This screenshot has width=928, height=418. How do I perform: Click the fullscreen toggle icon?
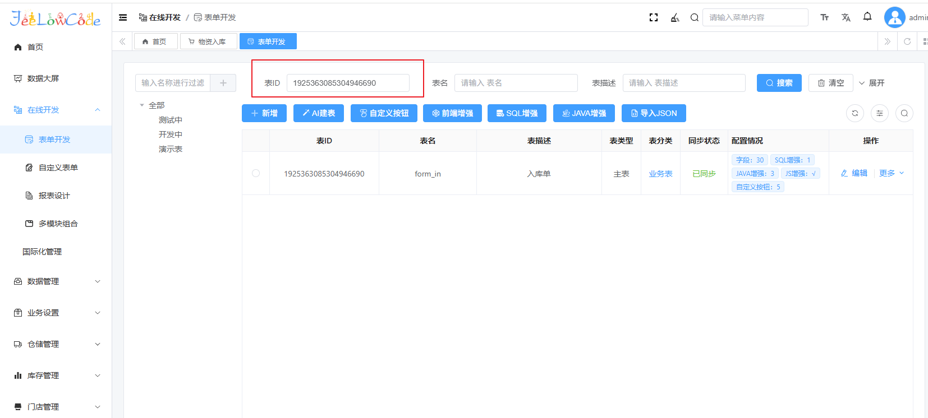pyautogui.click(x=654, y=17)
